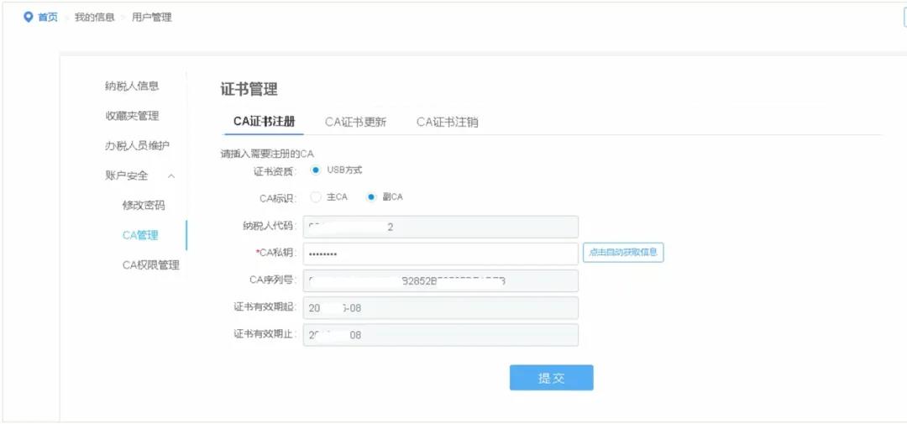This screenshot has width=907, height=424.
Task: Click 证书有效期起 date field
Action: pyautogui.click(x=440, y=308)
